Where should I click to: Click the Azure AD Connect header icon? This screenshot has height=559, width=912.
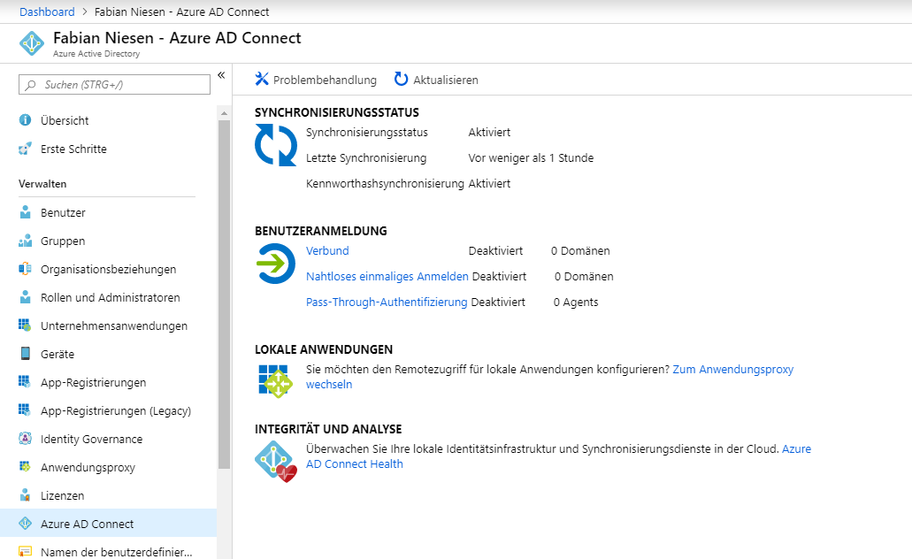[32, 43]
